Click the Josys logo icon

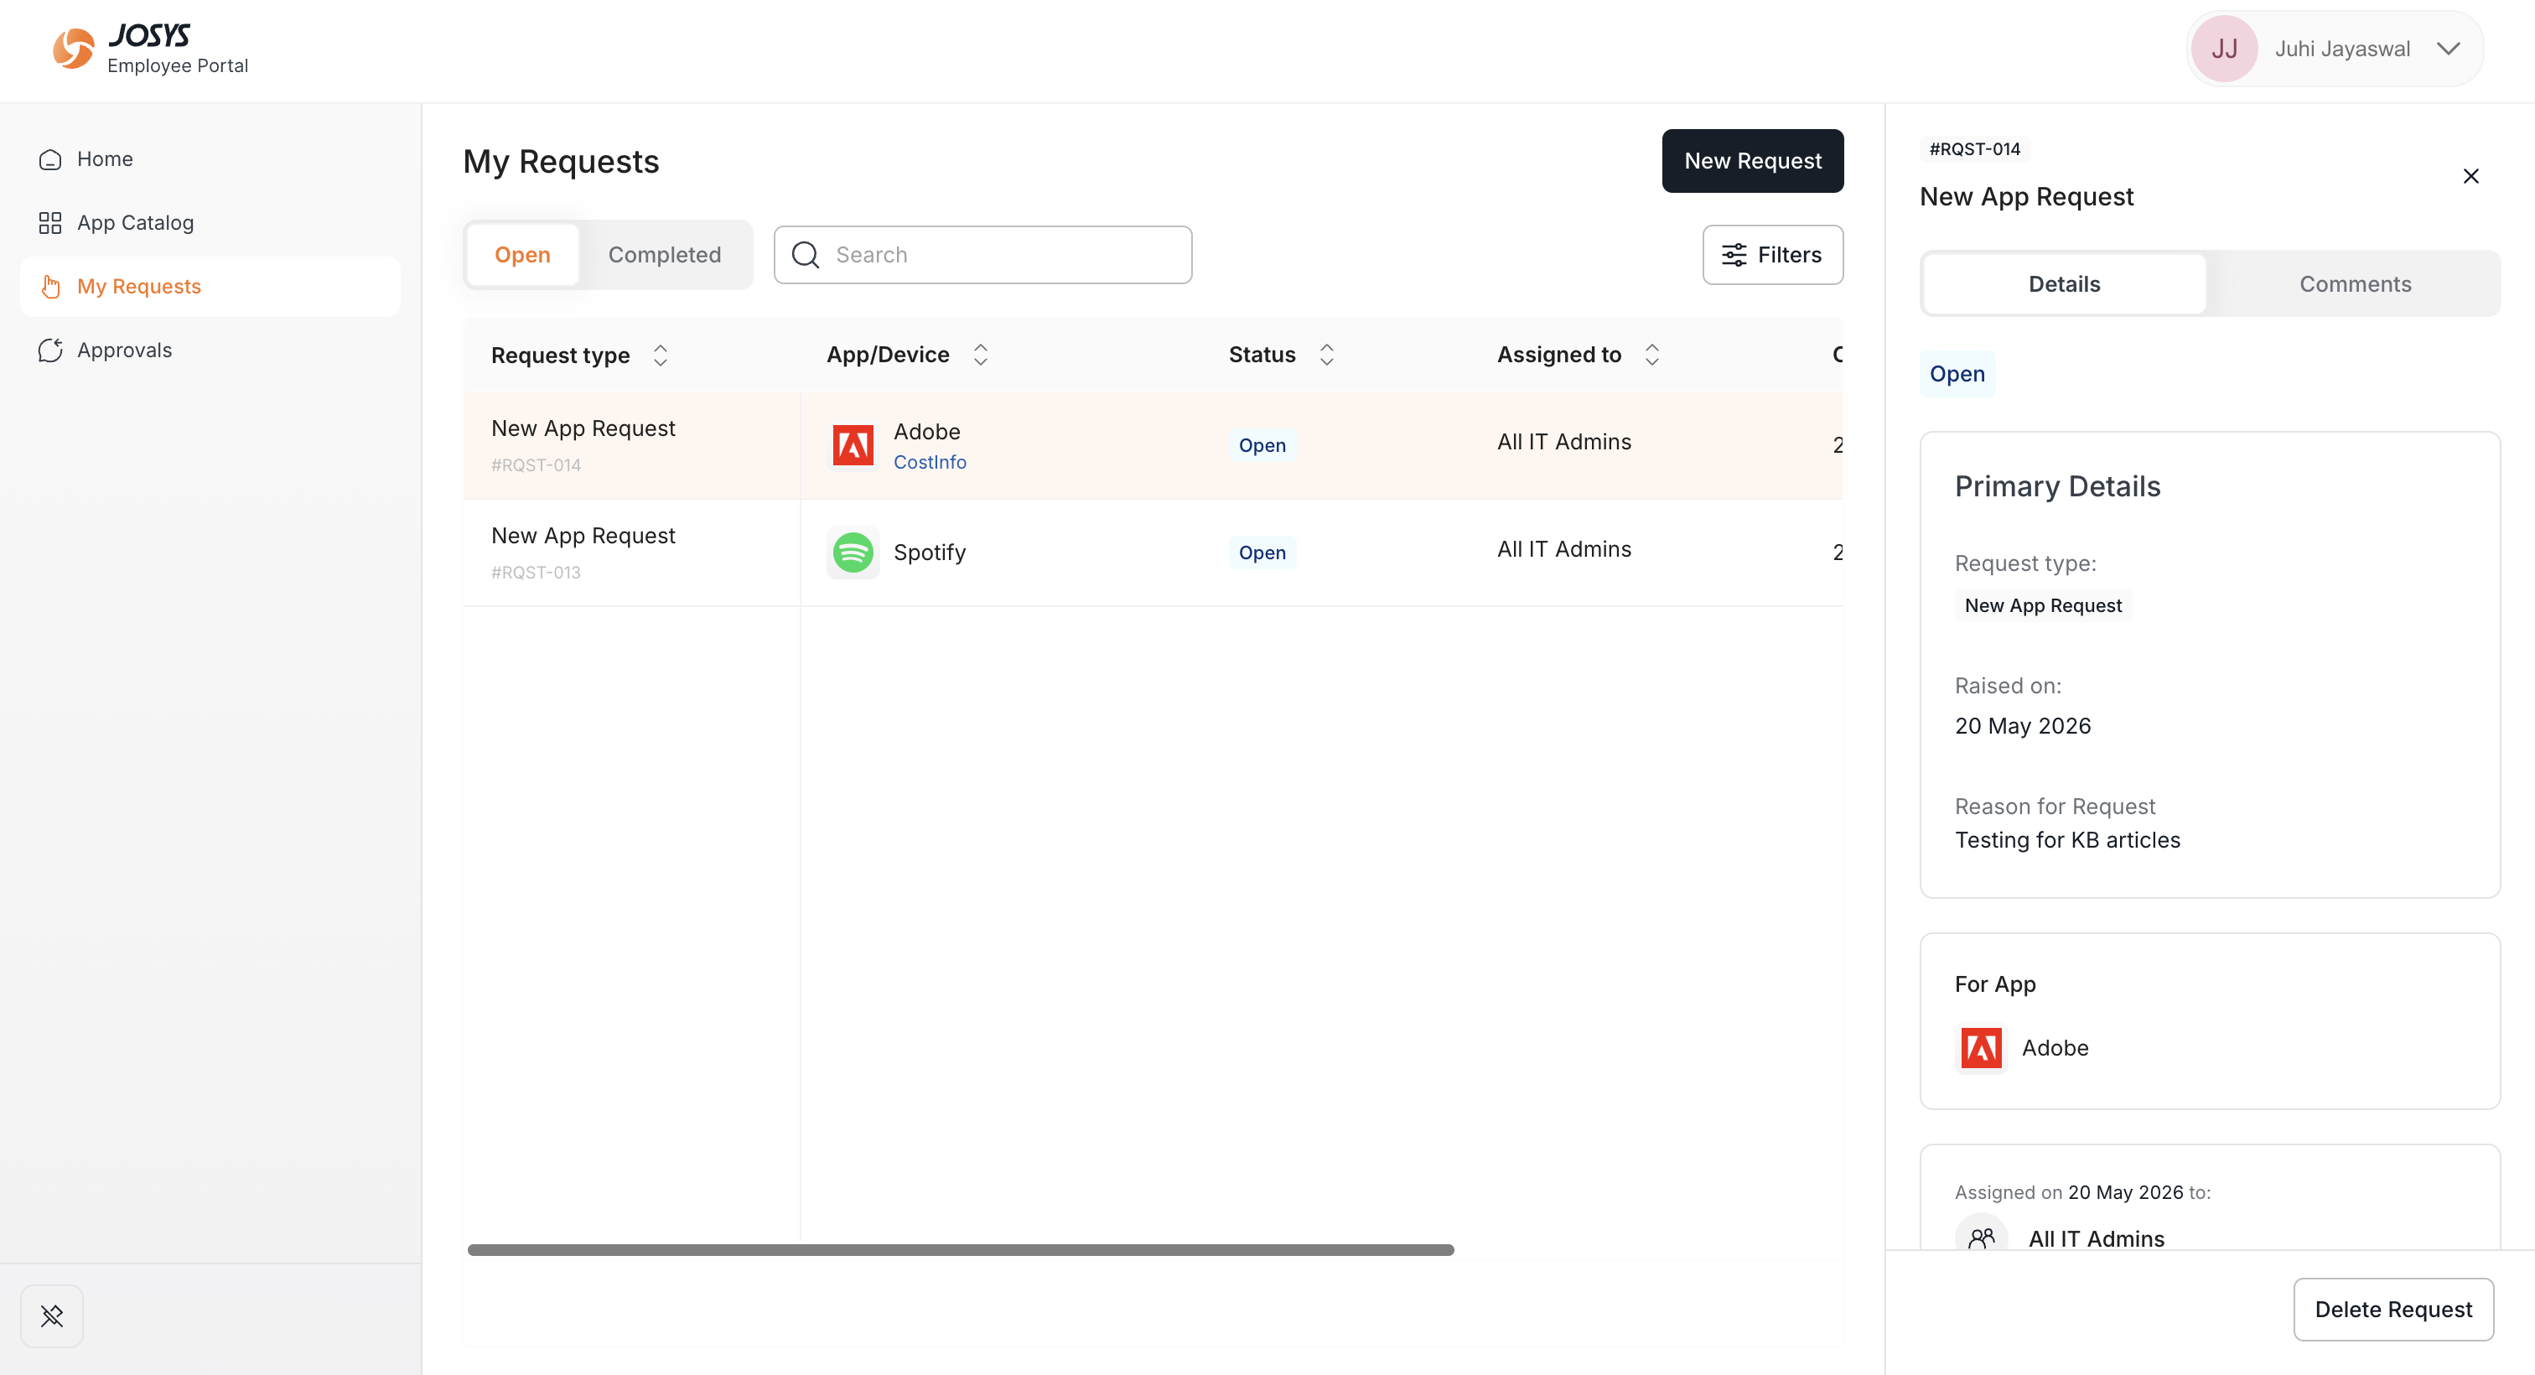[x=73, y=49]
